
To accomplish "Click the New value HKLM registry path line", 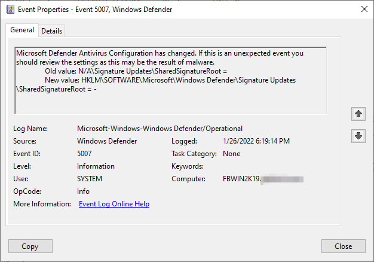I will click(170, 80).
